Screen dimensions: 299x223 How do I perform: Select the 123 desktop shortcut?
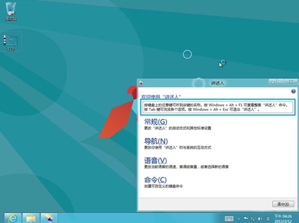click(11, 42)
